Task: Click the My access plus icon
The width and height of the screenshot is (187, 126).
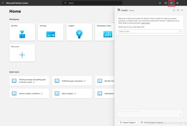Action: tap(22, 55)
